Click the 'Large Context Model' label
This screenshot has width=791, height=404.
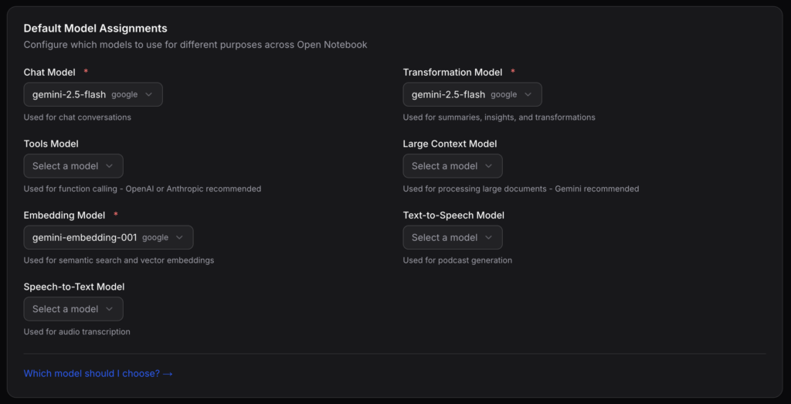[x=450, y=144]
